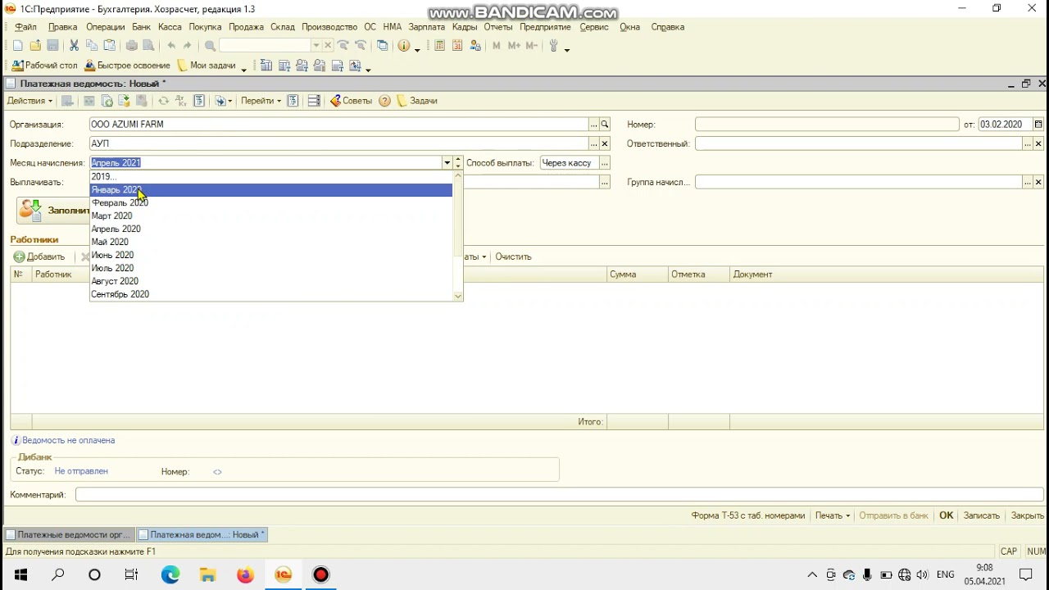This screenshot has width=1049, height=590.
Task: Click the month stepper beside Месяц начисления
Action: pos(458,163)
